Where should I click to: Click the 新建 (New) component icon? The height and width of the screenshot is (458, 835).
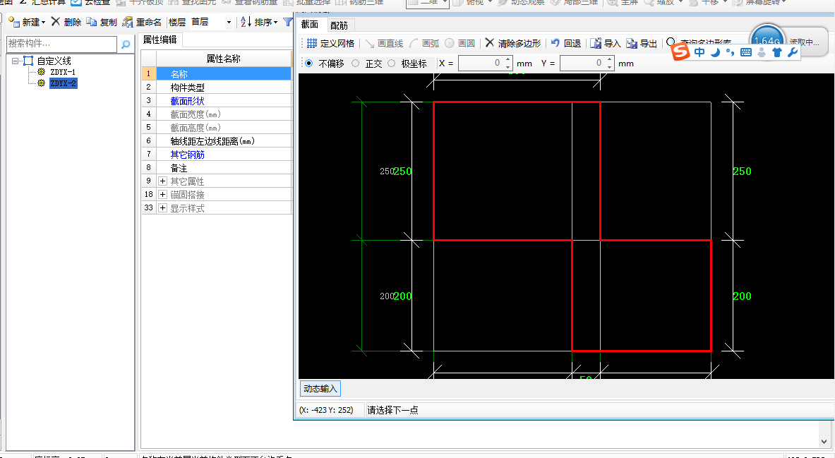point(14,22)
